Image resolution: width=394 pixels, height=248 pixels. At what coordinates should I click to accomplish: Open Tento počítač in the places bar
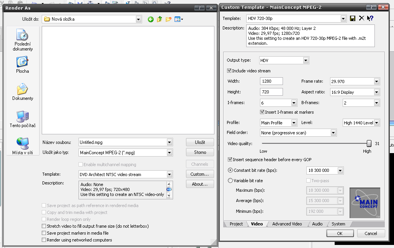click(23, 119)
